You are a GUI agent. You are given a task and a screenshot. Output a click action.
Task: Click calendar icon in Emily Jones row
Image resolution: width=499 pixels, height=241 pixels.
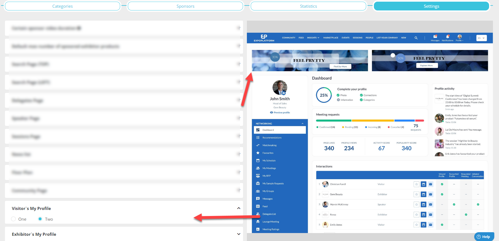point(424,225)
